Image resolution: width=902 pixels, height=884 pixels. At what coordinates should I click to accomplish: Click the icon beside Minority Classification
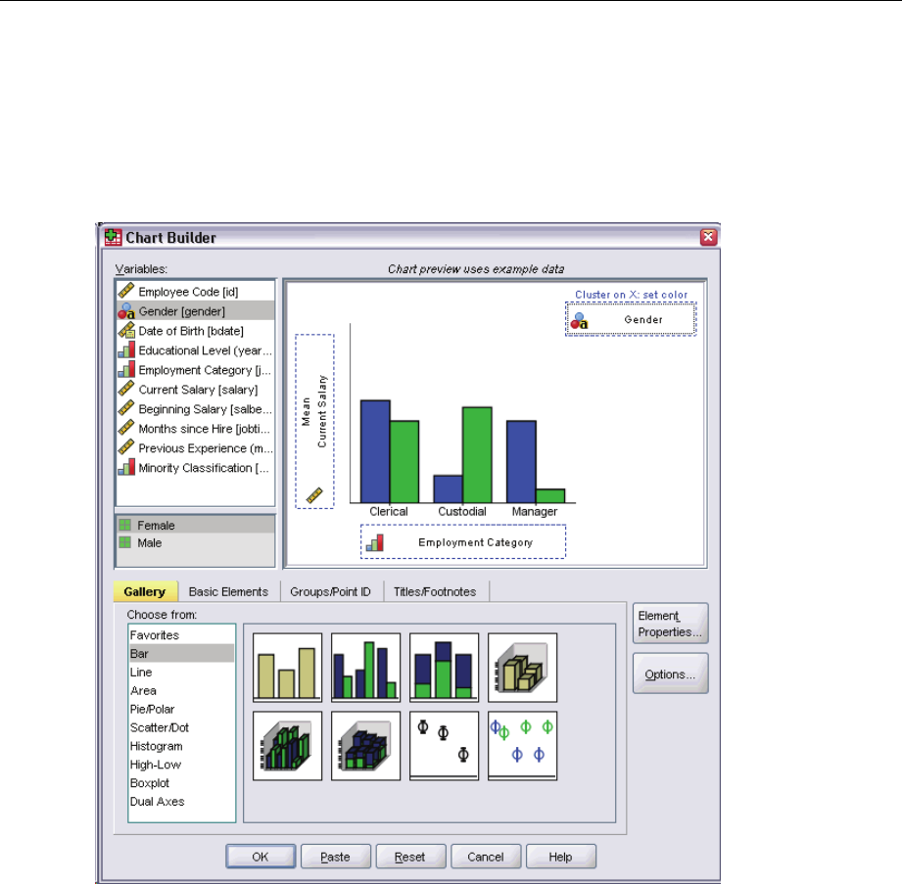(126, 467)
